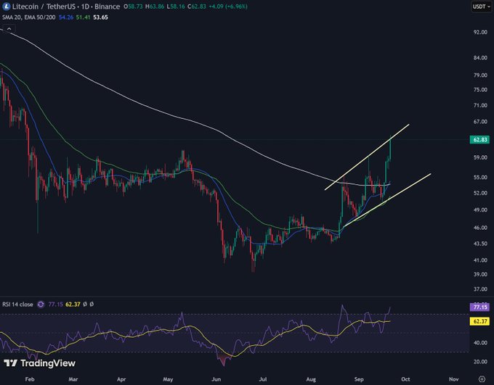Screen dimensions: 494x385
Task: Click the Nov label on time axis
Action: (453, 379)
